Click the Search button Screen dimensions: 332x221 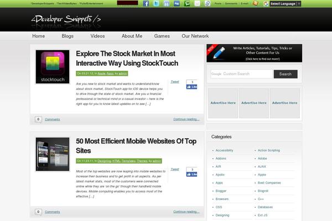(286, 74)
